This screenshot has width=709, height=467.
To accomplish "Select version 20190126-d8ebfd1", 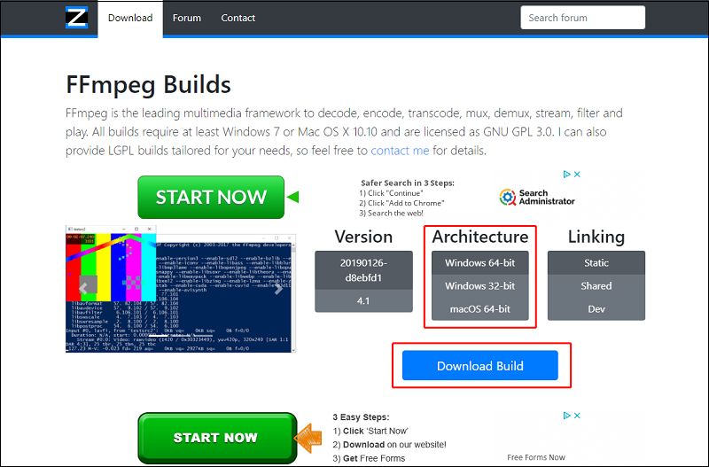I will click(363, 270).
